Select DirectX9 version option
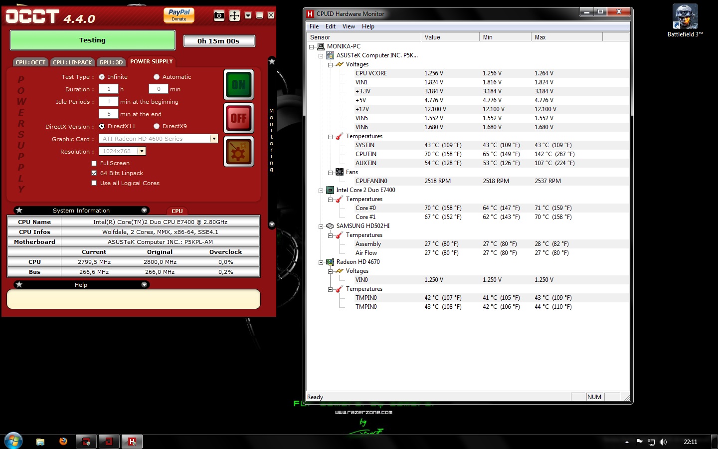 pos(157,126)
